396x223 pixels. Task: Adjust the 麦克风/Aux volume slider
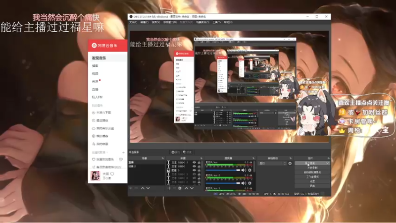click(223, 170)
